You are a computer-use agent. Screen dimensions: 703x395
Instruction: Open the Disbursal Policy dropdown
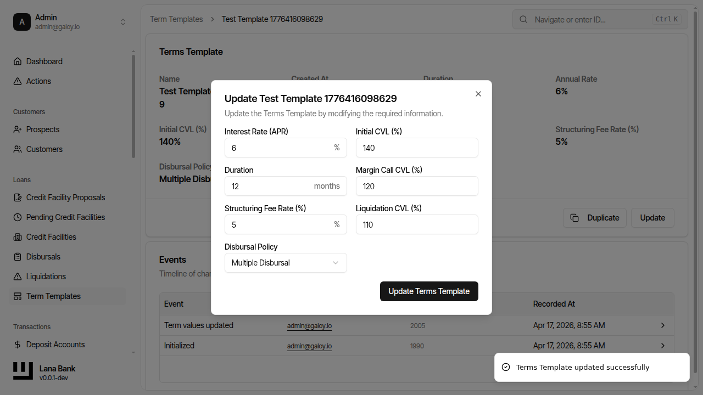coord(286,263)
